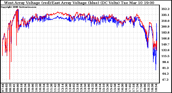Click the 13:18 x-axis label
172x93 pixels.
pos(78,88)
